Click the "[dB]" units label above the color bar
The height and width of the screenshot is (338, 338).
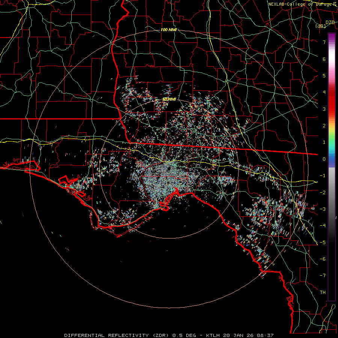click(x=321, y=26)
